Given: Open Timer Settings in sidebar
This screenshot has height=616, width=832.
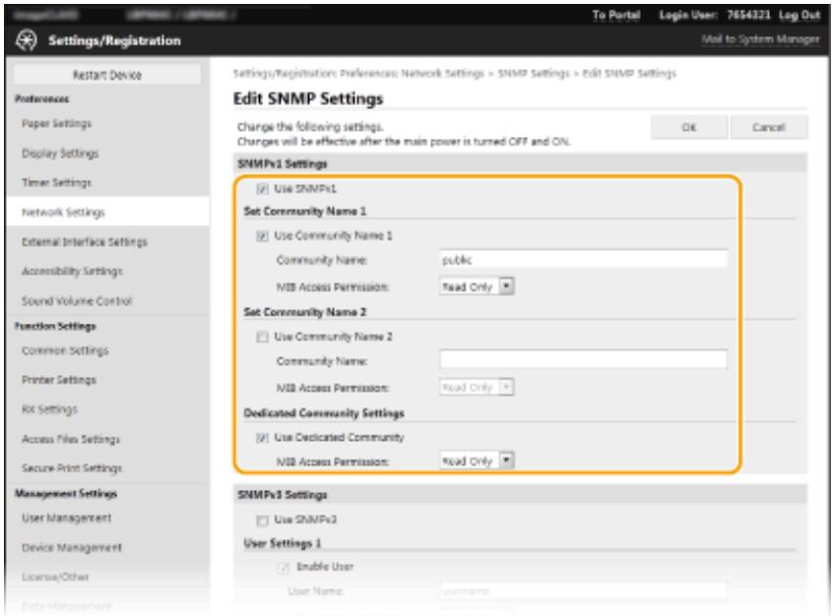Looking at the screenshot, I should point(57,182).
